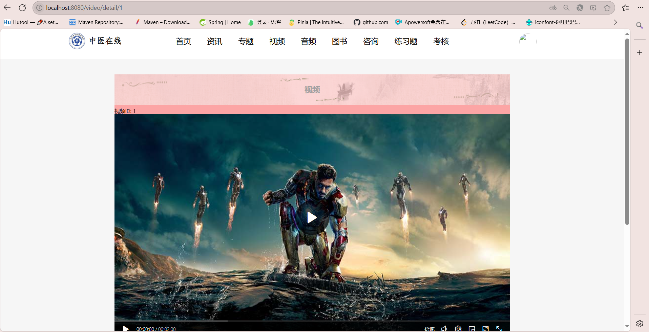Switch to the 视频 navigation tab
The width and height of the screenshot is (649, 332).
(277, 41)
